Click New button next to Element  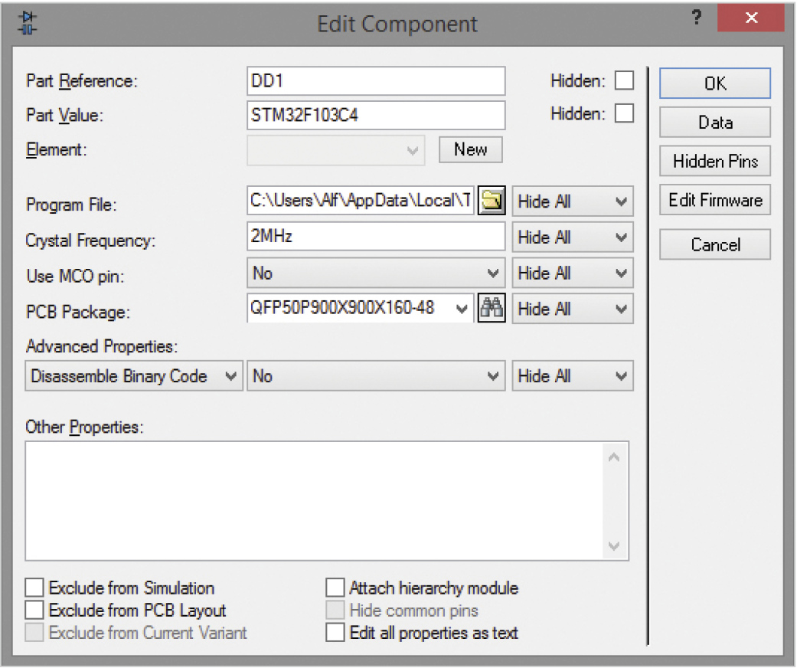pyautogui.click(x=471, y=149)
